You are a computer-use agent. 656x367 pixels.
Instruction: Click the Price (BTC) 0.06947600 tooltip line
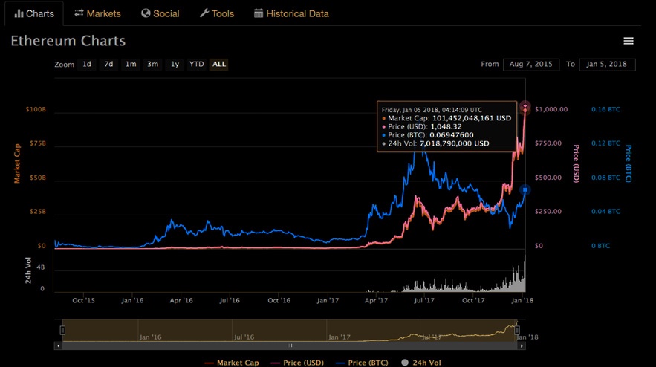point(428,135)
